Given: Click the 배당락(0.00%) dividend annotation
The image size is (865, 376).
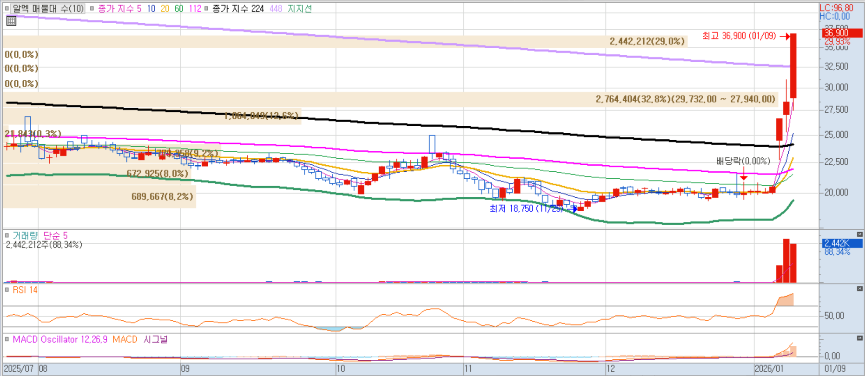Looking at the screenshot, I should [743, 161].
